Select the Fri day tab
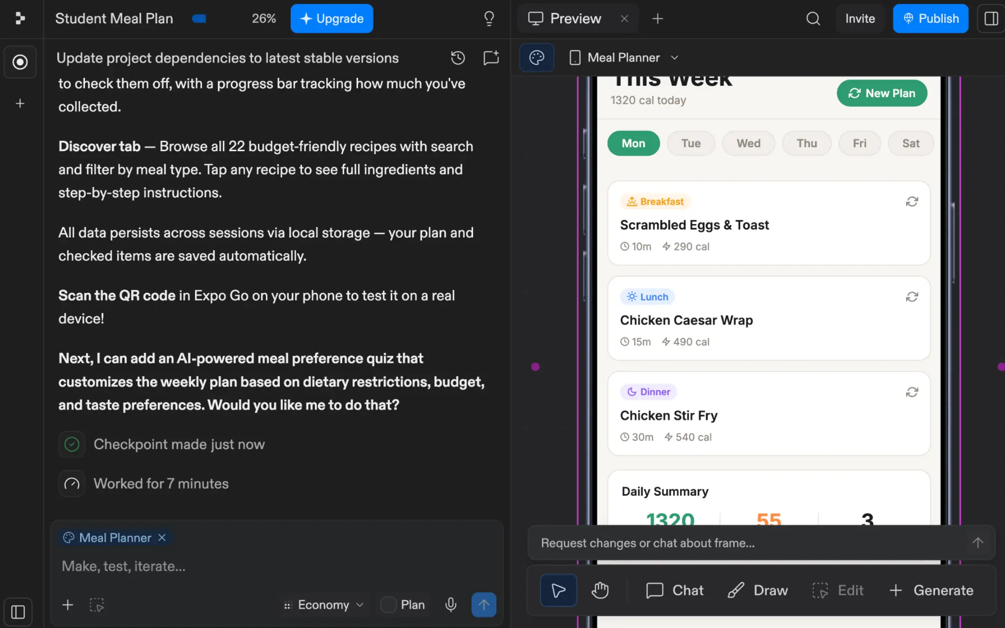Viewport: 1005px width, 628px height. (859, 144)
